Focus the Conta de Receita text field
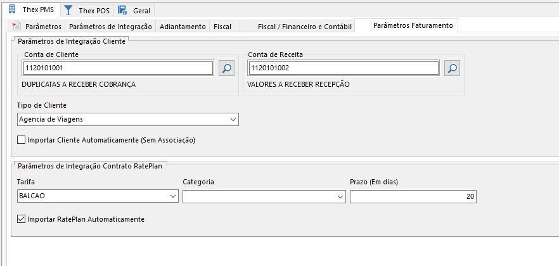Viewport: 559px width, 266px height. click(x=344, y=68)
